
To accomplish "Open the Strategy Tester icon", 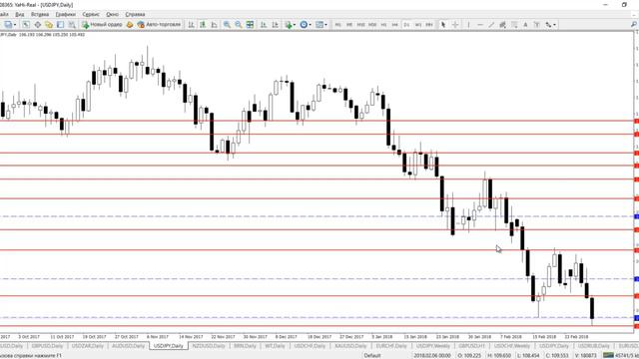I will point(72,25).
